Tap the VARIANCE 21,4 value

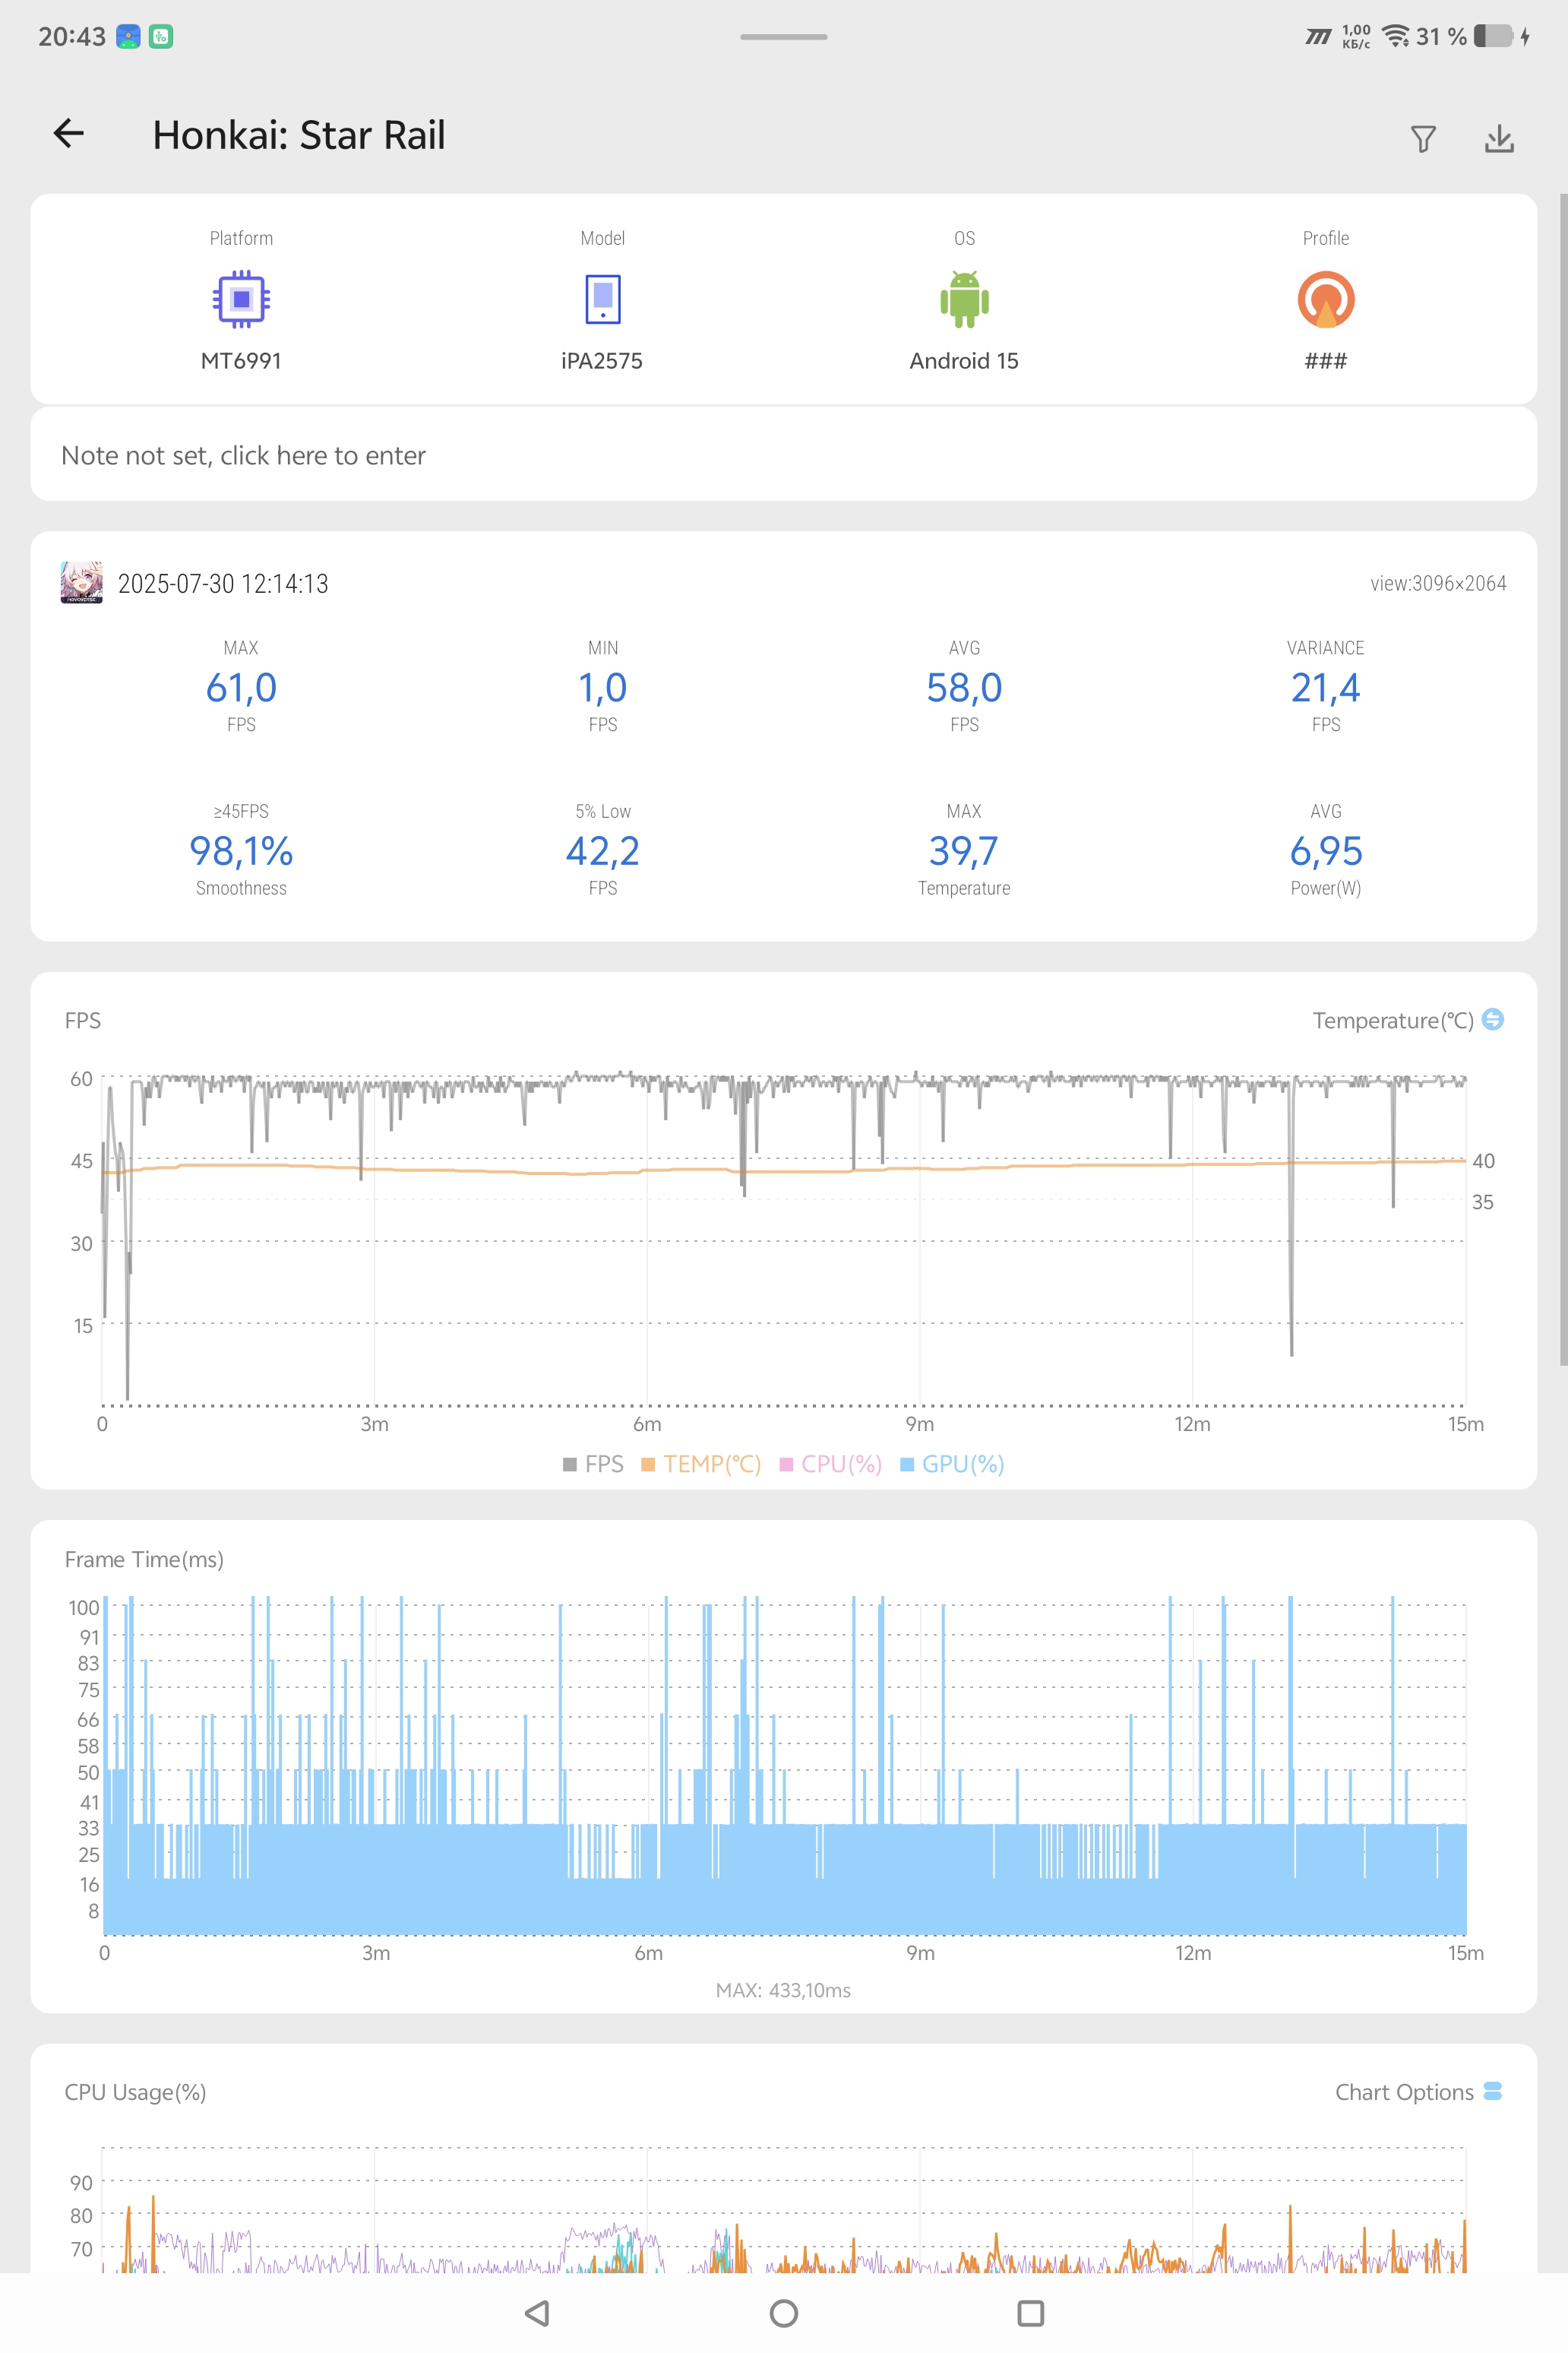tap(1326, 687)
